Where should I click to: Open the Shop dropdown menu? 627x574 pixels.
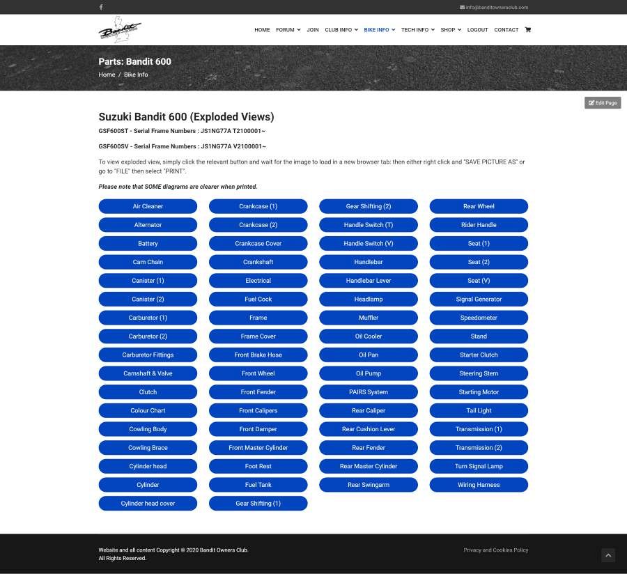pyautogui.click(x=450, y=30)
